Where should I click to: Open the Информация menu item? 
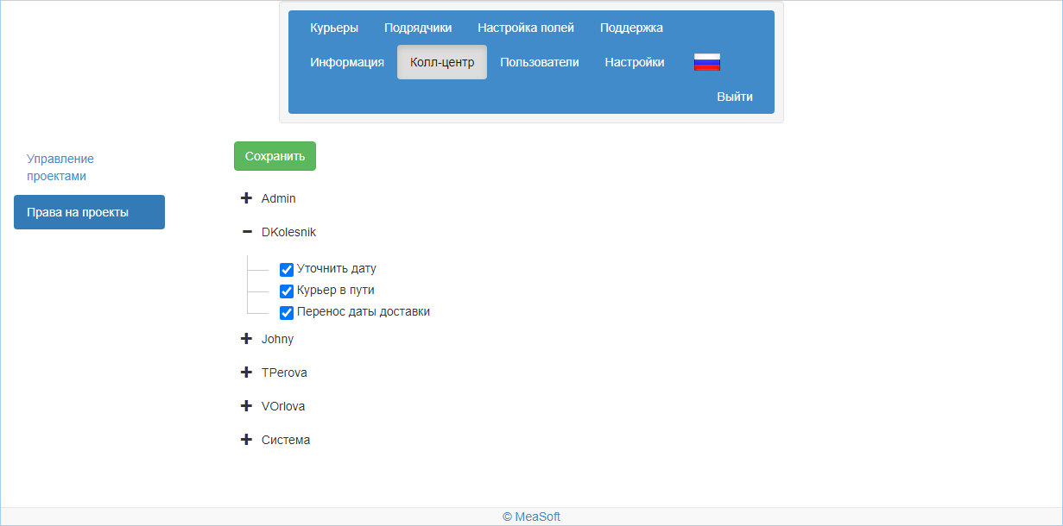pyautogui.click(x=347, y=62)
